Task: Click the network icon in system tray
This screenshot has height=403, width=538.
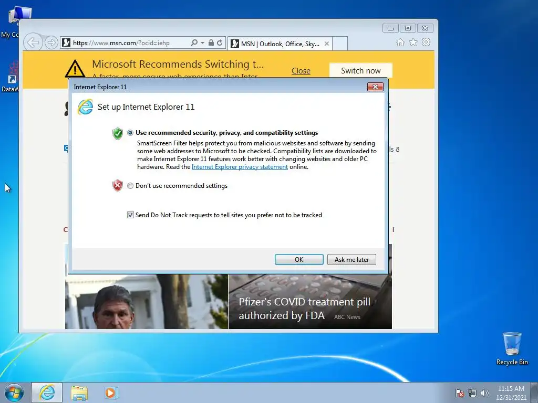Action: (x=472, y=393)
